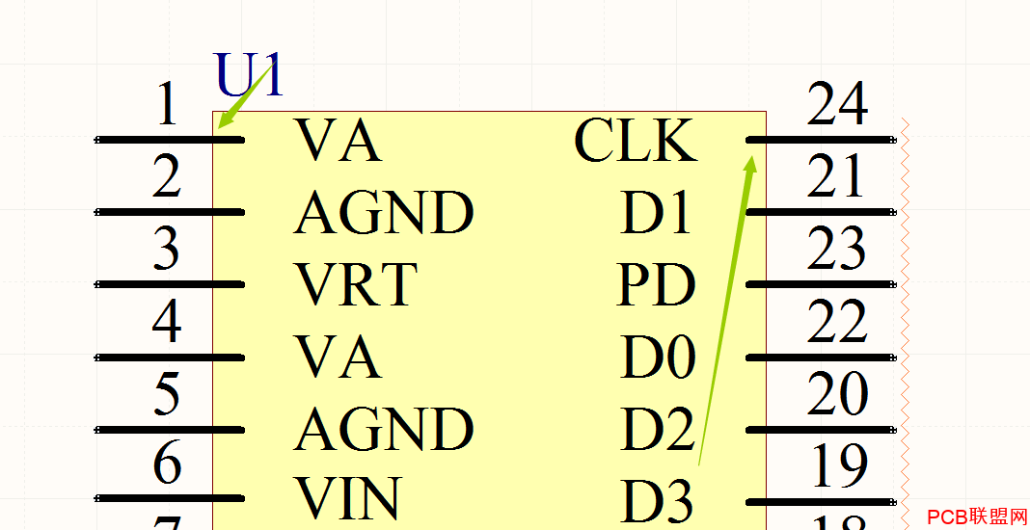Click pin number 22 label

[x=837, y=321]
